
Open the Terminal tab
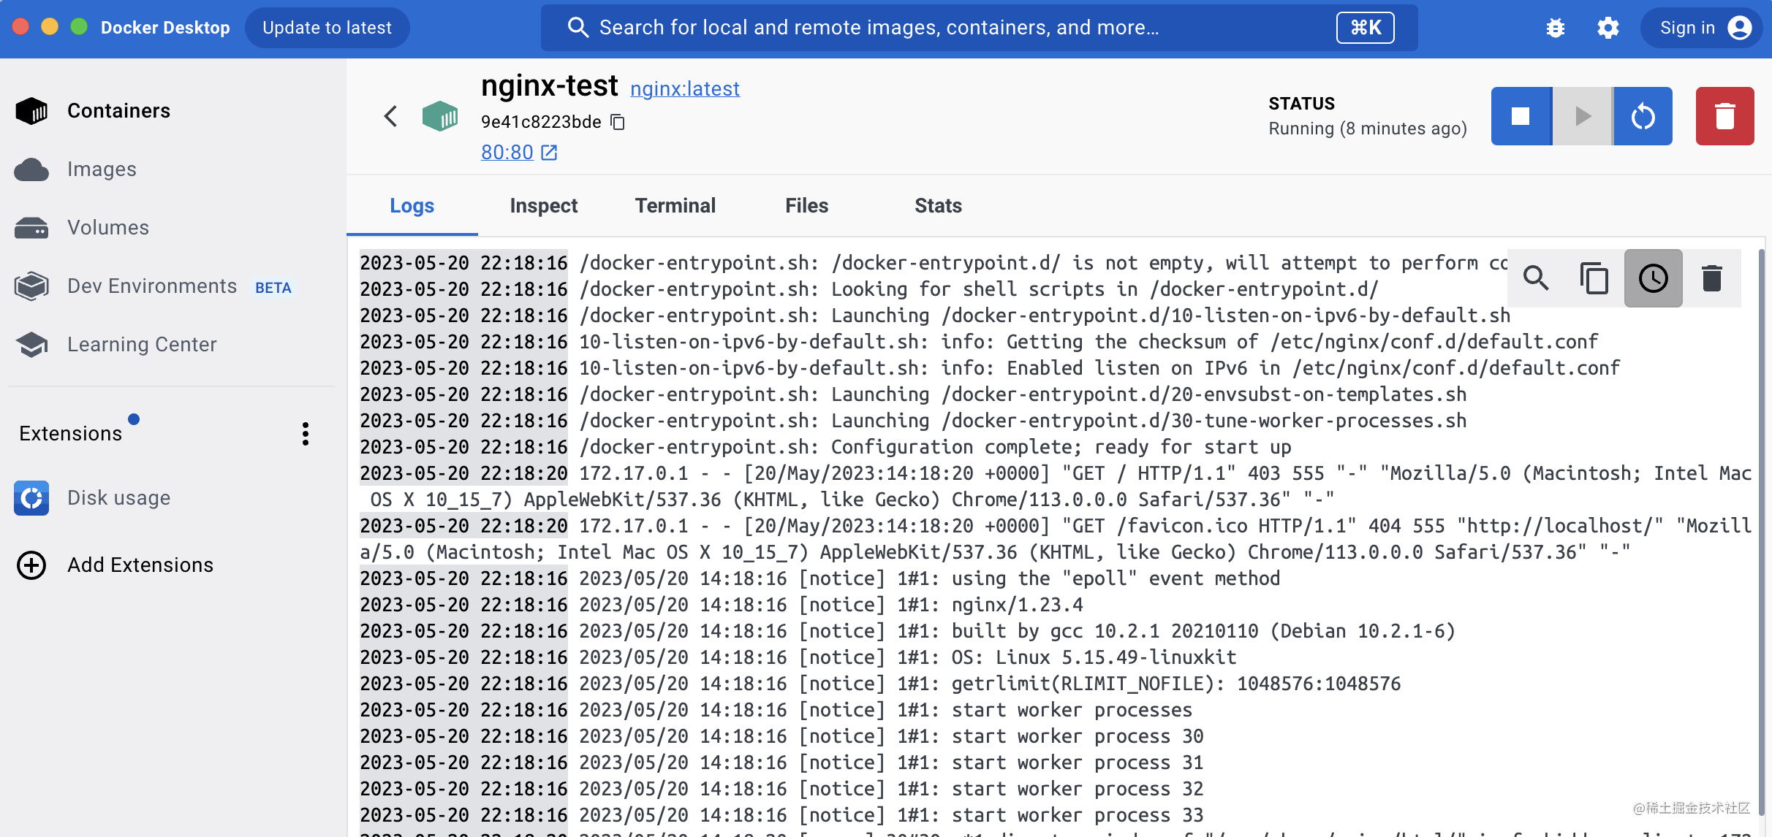pos(675,206)
